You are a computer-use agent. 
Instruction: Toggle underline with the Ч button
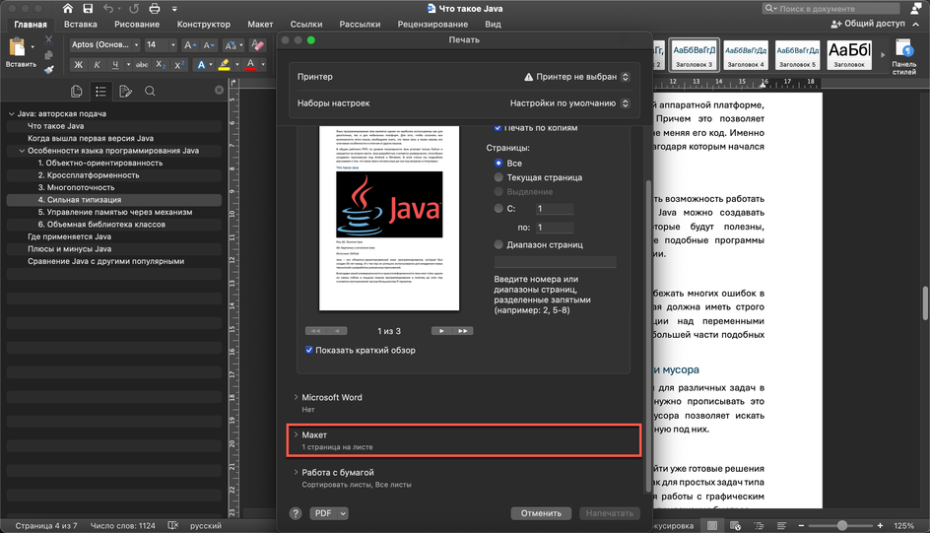pyautogui.click(x=115, y=65)
